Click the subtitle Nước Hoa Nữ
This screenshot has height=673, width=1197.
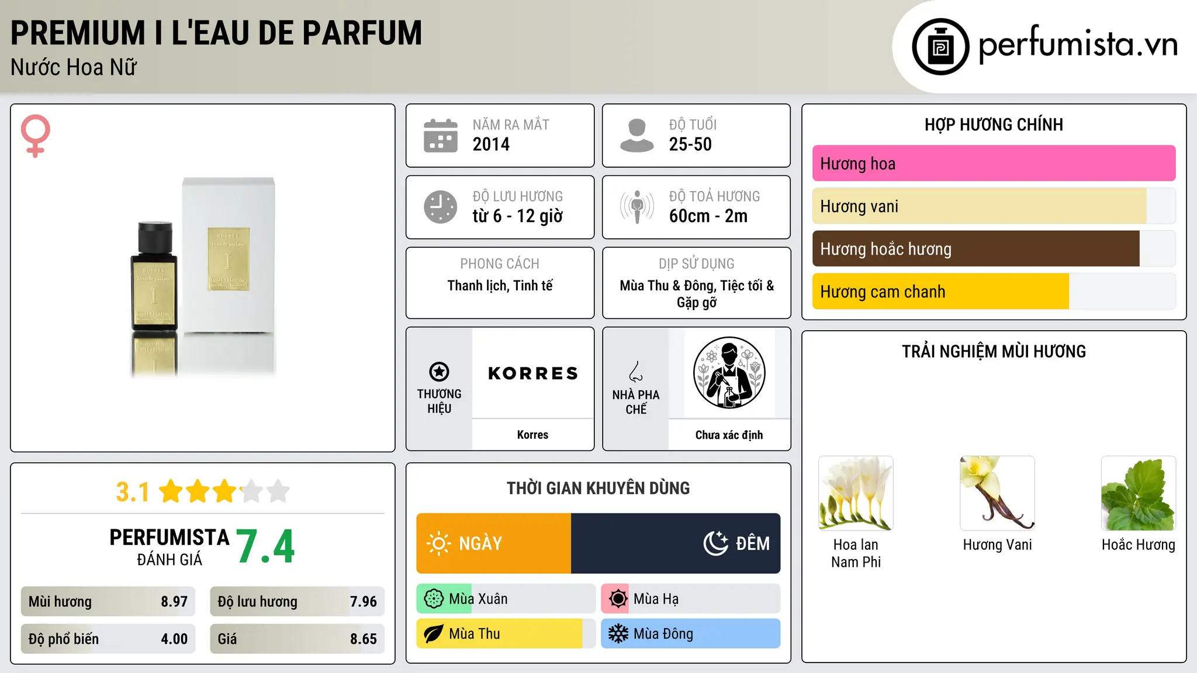click(74, 68)
